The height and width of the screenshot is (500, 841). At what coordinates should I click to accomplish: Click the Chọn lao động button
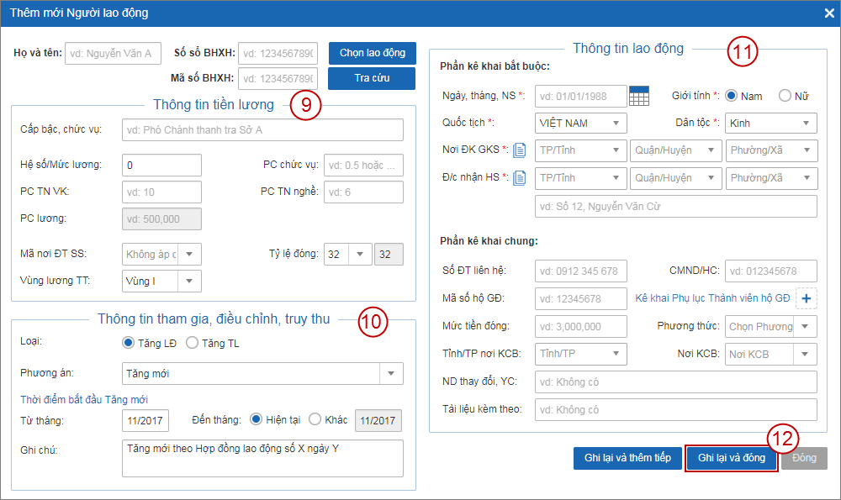372,53
